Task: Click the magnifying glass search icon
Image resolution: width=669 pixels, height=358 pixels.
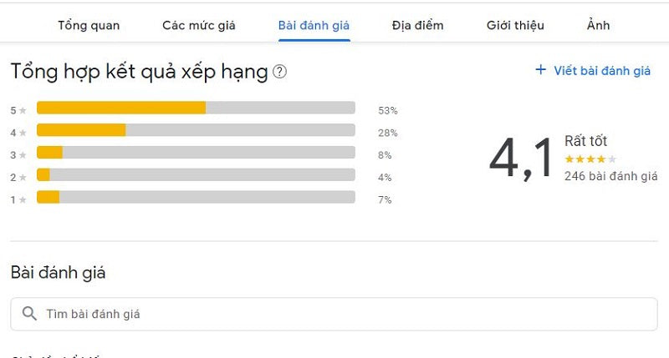Action: [29, 314]
